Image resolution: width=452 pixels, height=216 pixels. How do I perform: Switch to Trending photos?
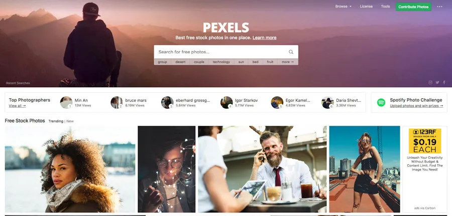point(56,121)
